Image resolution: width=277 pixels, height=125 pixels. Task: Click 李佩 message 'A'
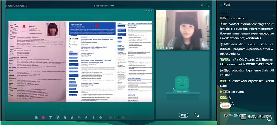tap(225, 98)
